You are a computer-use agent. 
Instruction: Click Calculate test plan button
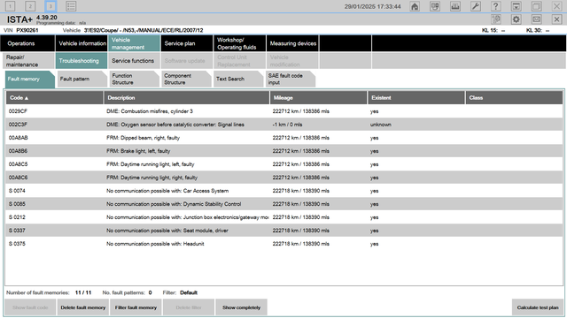[x=538, y=307]
